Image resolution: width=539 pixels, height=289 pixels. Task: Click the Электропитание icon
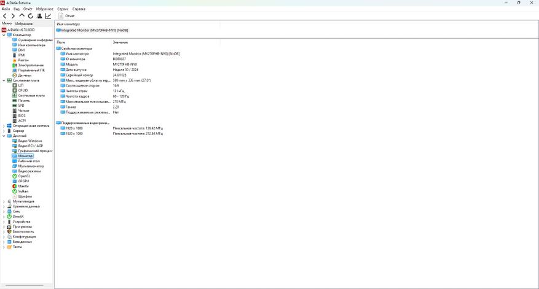pyautogui.click(x=14, y=65)
